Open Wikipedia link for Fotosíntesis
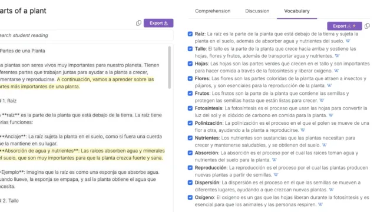377x212 pixels. pos(331,115)
